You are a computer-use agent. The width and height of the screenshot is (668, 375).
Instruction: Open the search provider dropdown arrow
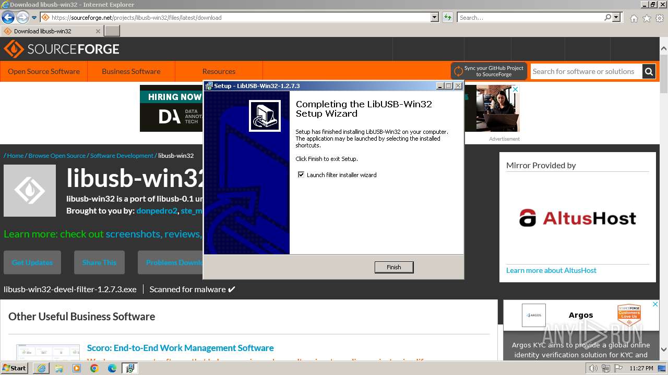point(616,17)
